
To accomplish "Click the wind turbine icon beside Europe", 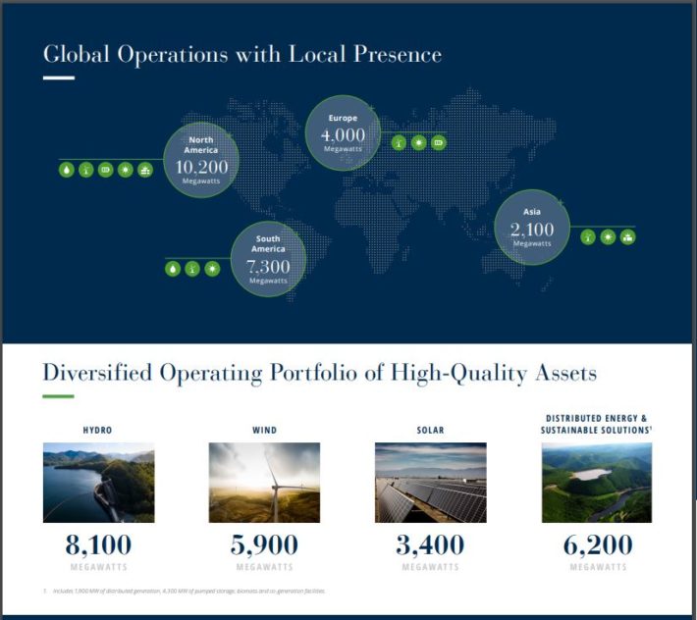I will [399, 142].
